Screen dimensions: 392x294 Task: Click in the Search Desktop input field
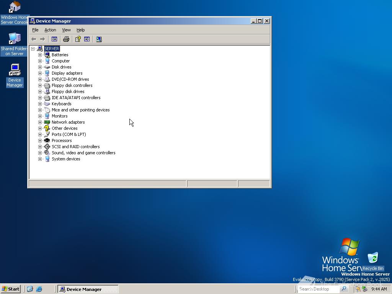tap(319, 289)
